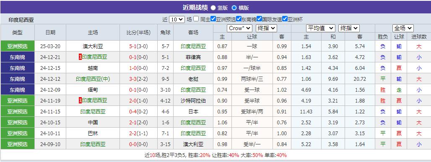Select the 横版 radio button
This screenshot has height=162, width=431.
(x=234, y=8)
